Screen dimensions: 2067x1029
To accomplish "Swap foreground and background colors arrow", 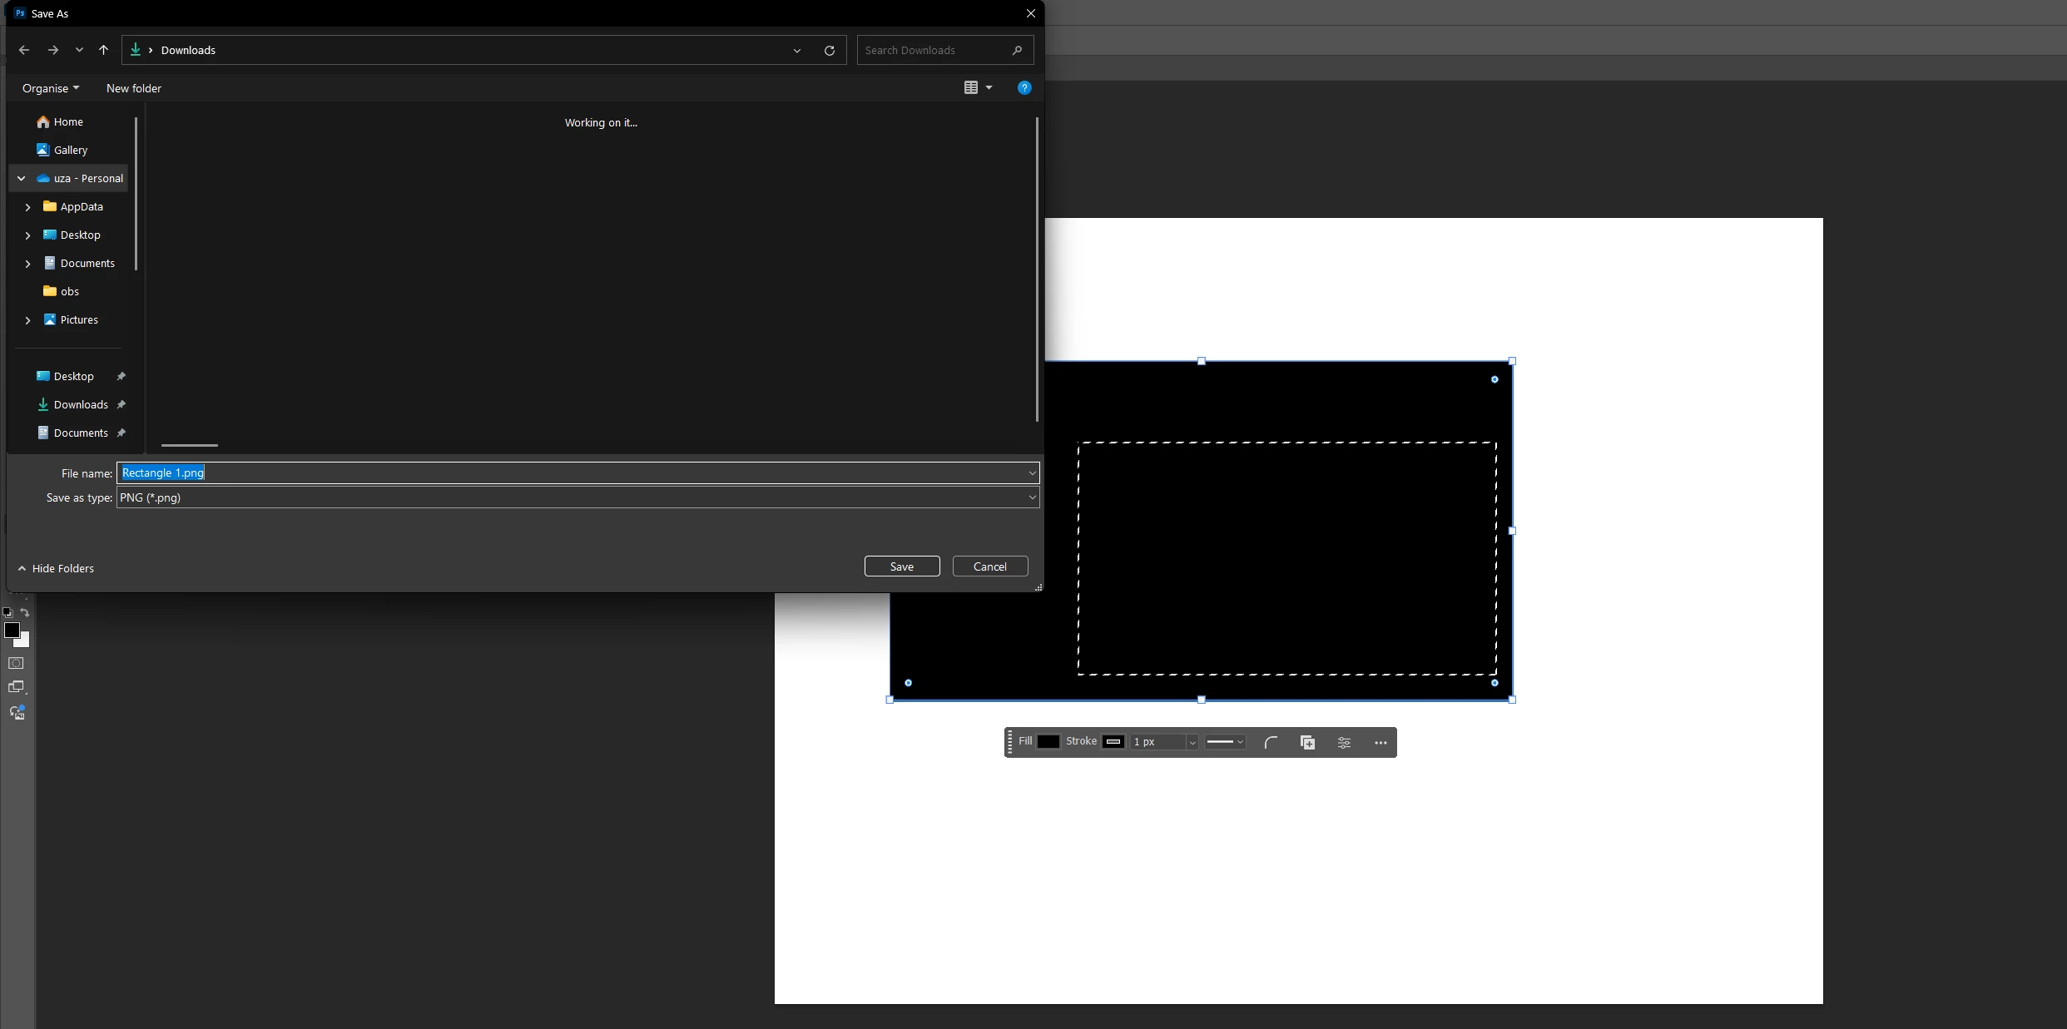I will (x=25, y=612).
